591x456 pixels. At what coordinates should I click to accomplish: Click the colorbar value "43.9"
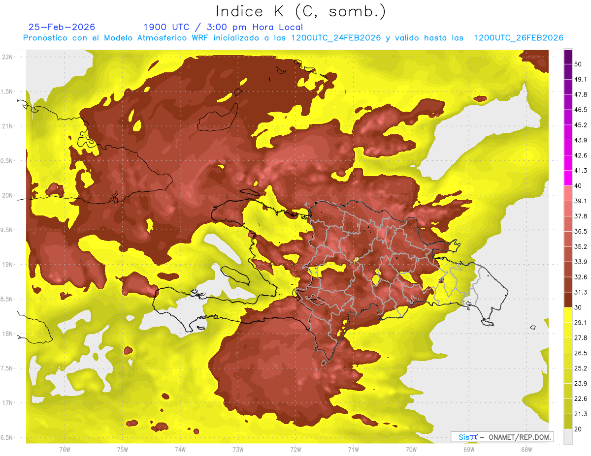click(581, 140)
